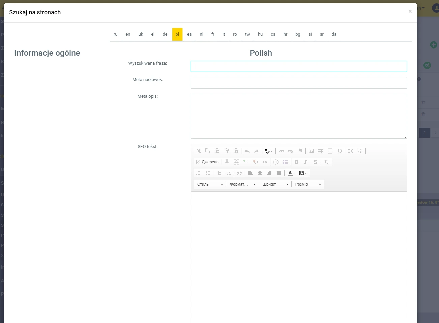Open the Стиль dropdown
This screenshot has height=323, width=439.
pyautogui.click(x=210, y=184)
